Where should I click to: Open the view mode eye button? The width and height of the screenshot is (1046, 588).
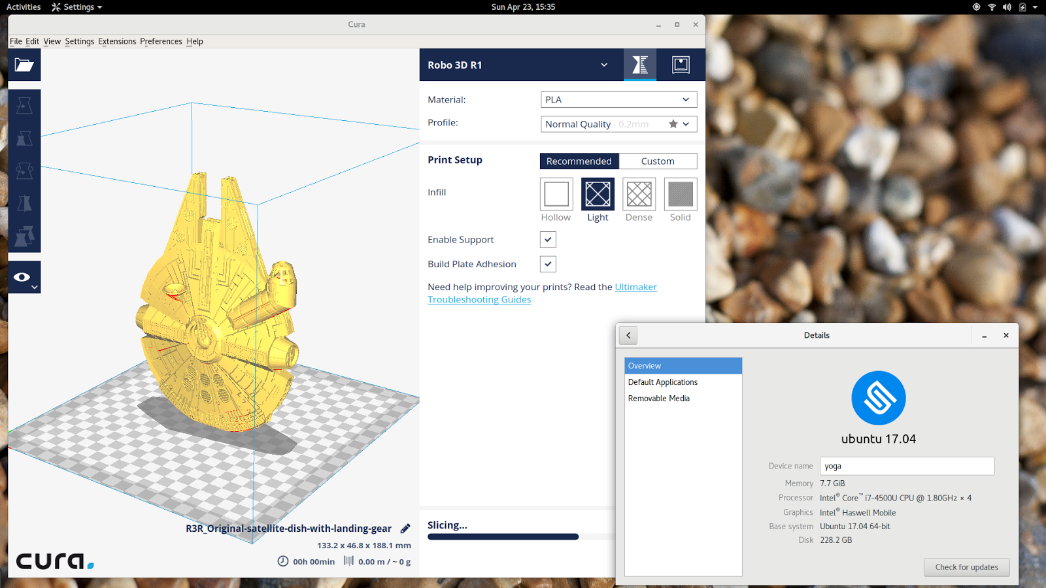pos(24,277)
